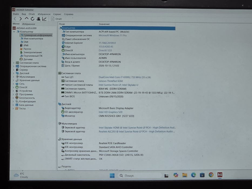This screenshot has width=252, height=189.
Task: Expand the DirectX tree node
Action: [x=14, y=87]
